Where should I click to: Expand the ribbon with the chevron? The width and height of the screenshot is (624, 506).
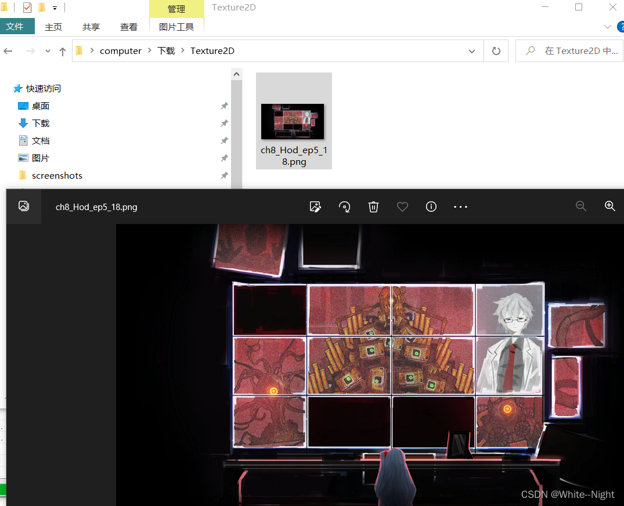click(607, 27)
